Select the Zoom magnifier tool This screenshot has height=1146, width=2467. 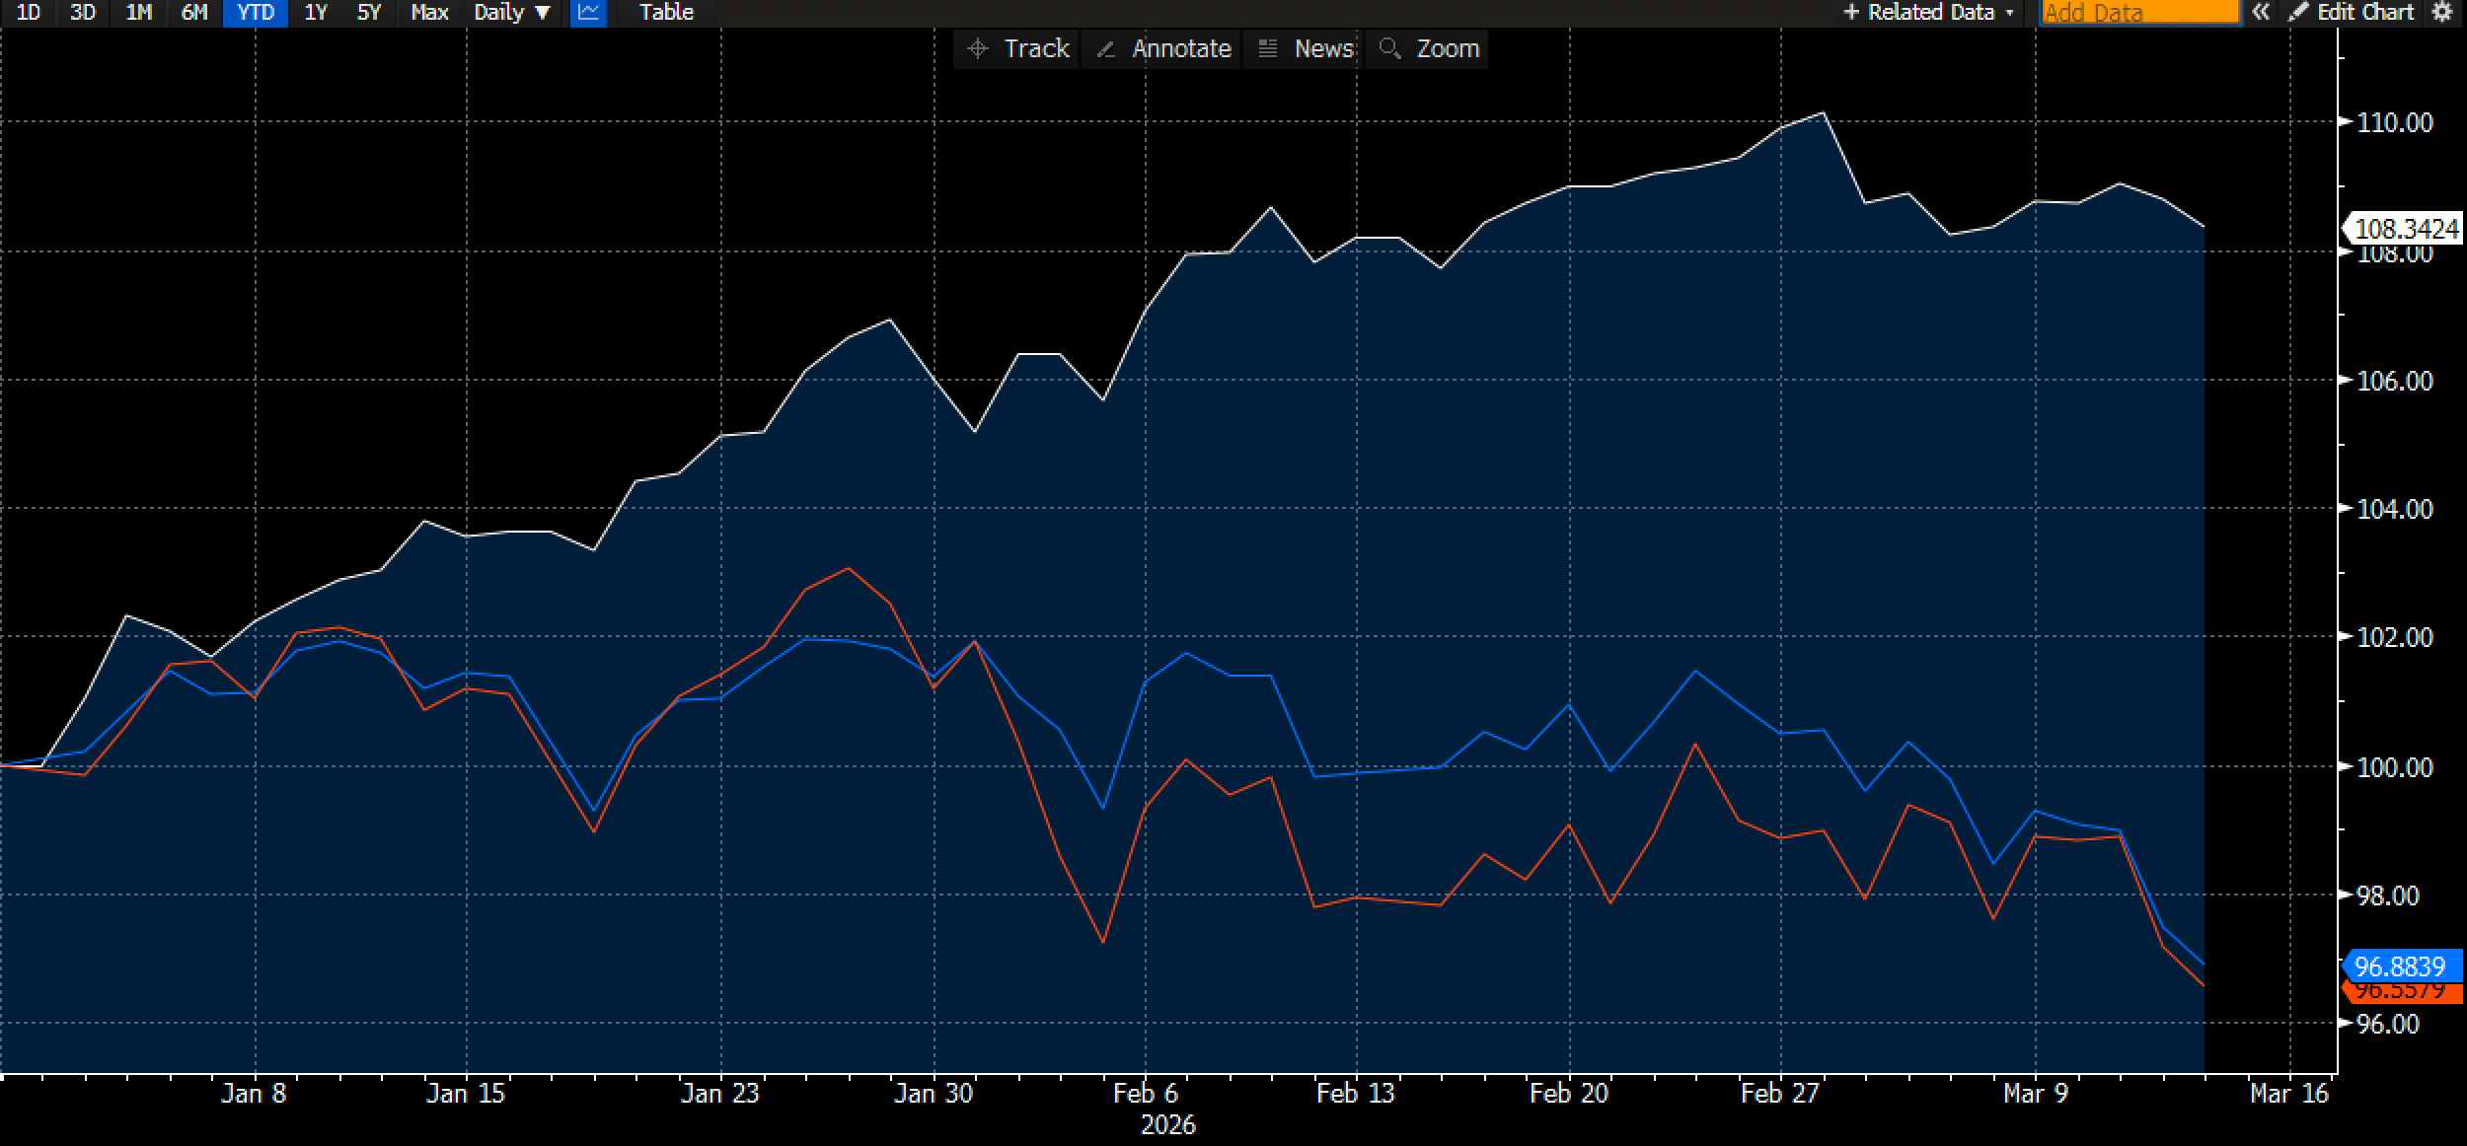pos(1428,48)
